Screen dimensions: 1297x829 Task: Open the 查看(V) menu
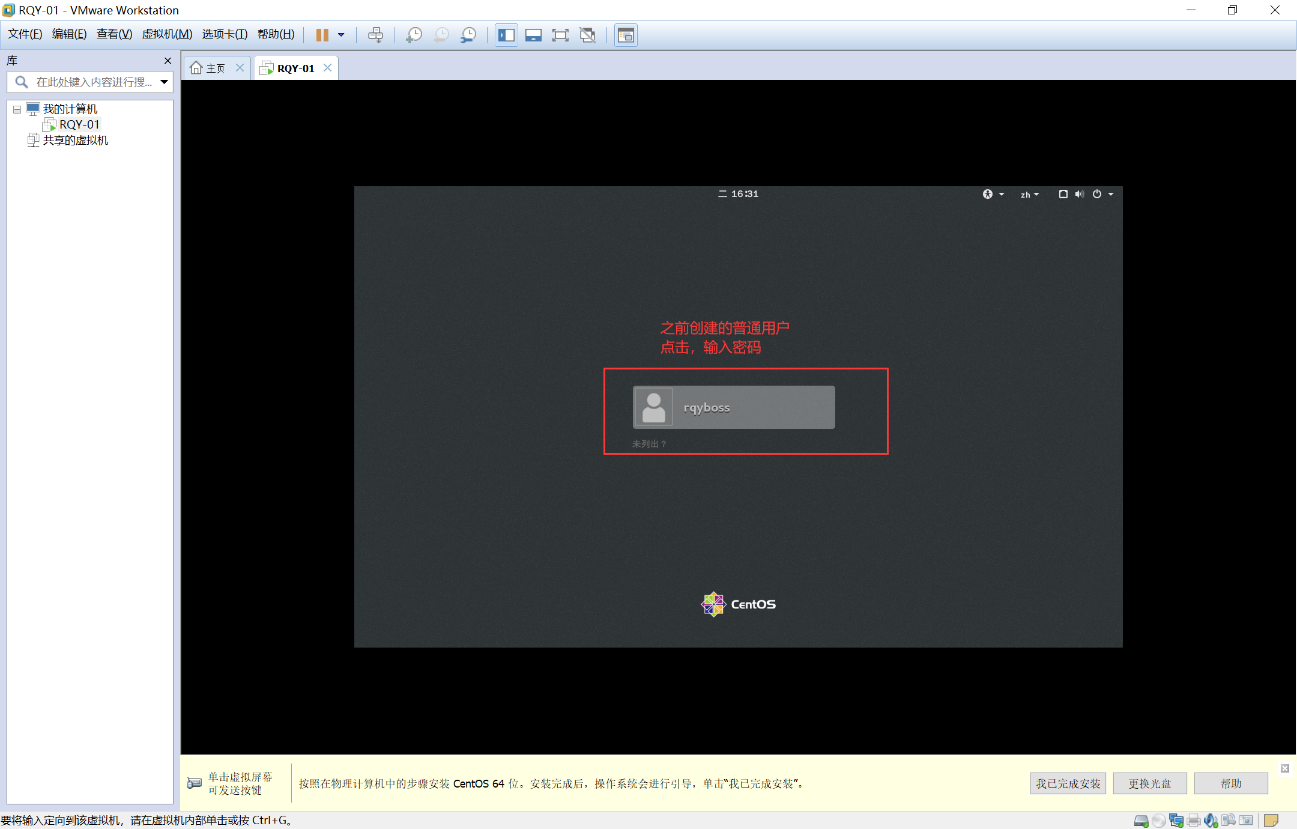(114, 34)
